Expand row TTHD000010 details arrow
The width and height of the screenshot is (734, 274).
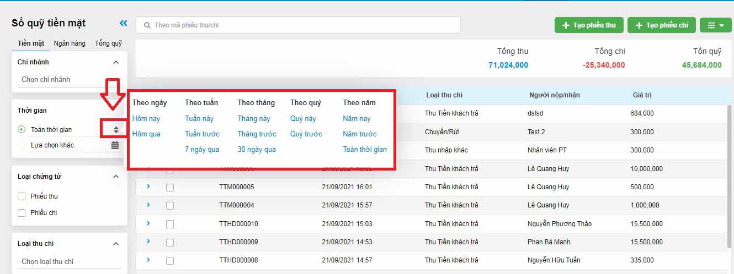[148, 223]
